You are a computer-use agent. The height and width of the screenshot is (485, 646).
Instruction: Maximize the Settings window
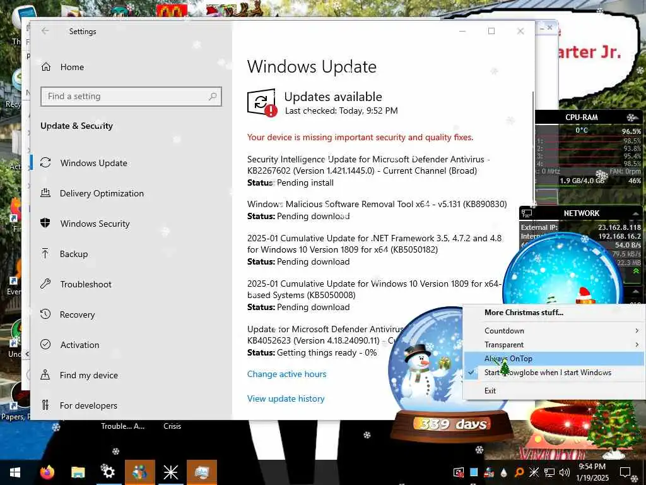pyautogui.click(x=491, y=31)
